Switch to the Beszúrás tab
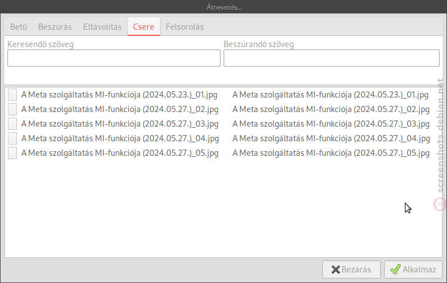This screenshot has height=283, width=447. pyautogui.click(x=54, y=27)
